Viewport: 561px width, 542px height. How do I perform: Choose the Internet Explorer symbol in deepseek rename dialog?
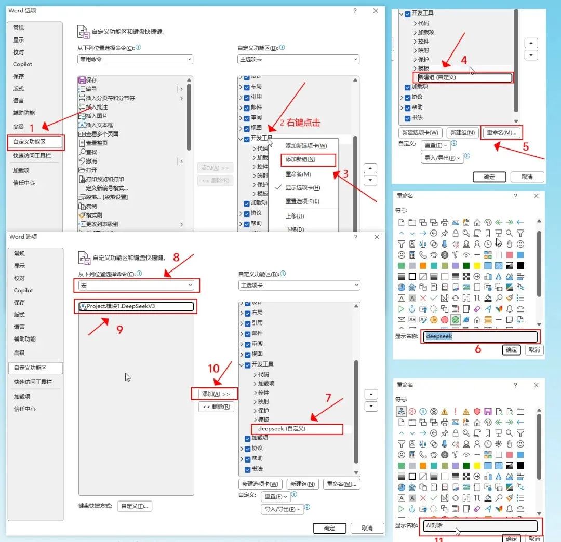[x=466, y=320]
